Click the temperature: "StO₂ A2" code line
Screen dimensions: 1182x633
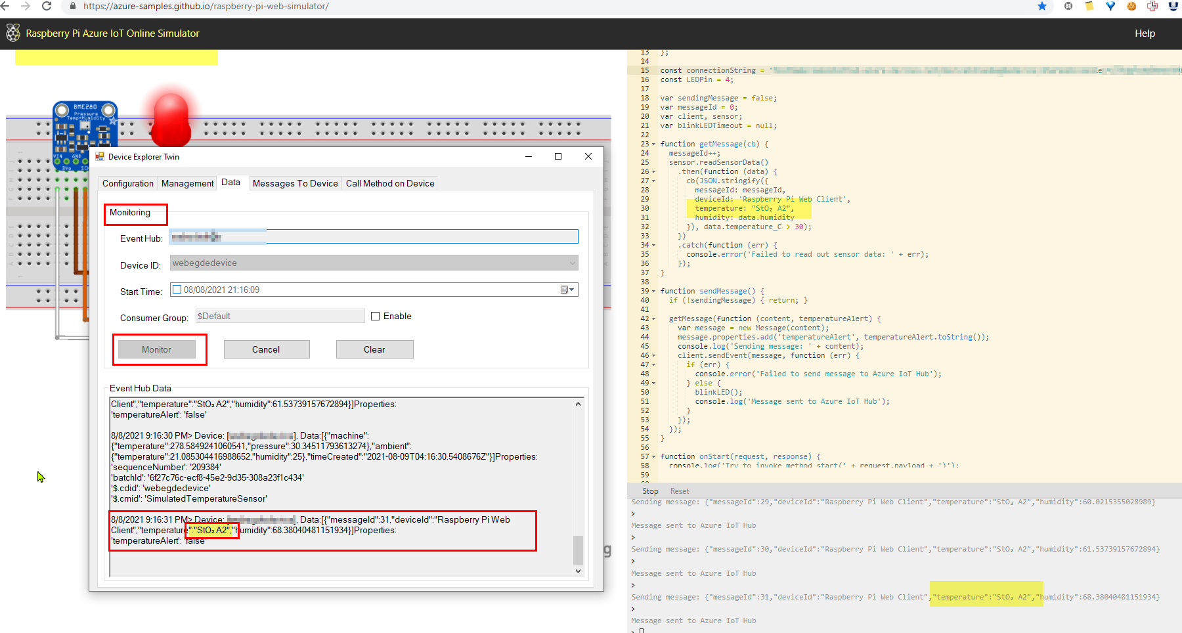click(744, 208)
